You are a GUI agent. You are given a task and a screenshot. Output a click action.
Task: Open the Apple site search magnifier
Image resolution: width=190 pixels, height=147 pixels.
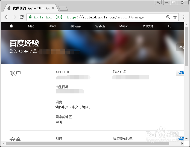[169, 26]
